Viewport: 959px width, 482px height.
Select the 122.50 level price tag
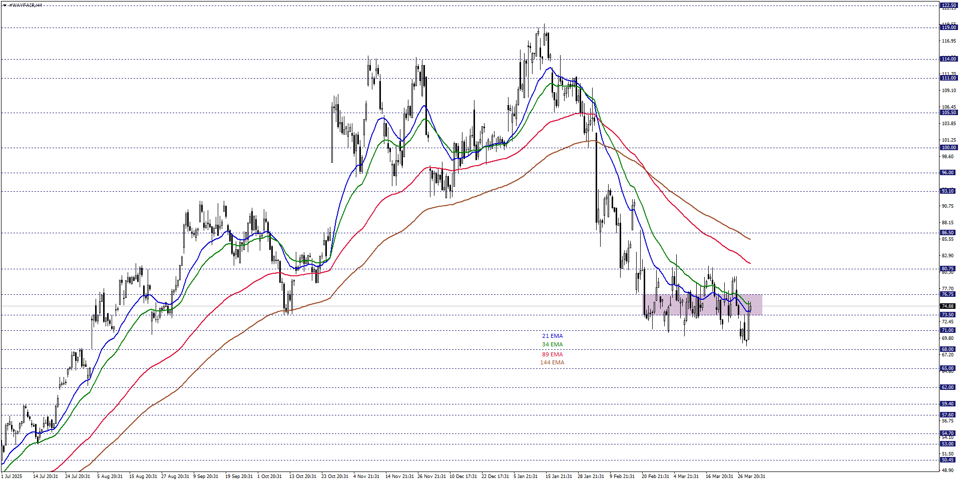(948, 6)
